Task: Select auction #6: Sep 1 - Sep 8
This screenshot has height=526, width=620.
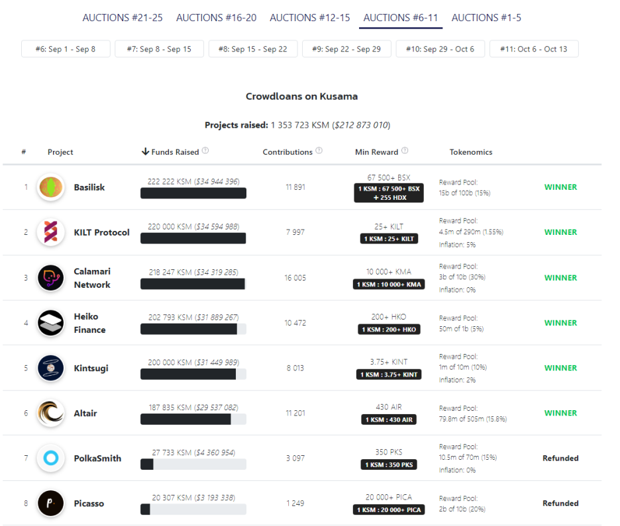Action: pos(66,49)
